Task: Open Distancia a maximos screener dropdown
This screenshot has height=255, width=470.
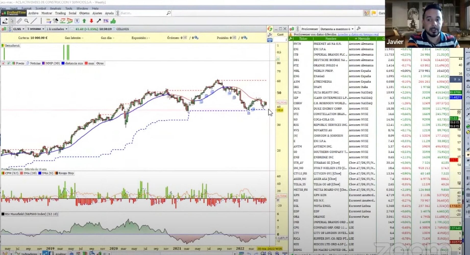Action: (337, 29)
